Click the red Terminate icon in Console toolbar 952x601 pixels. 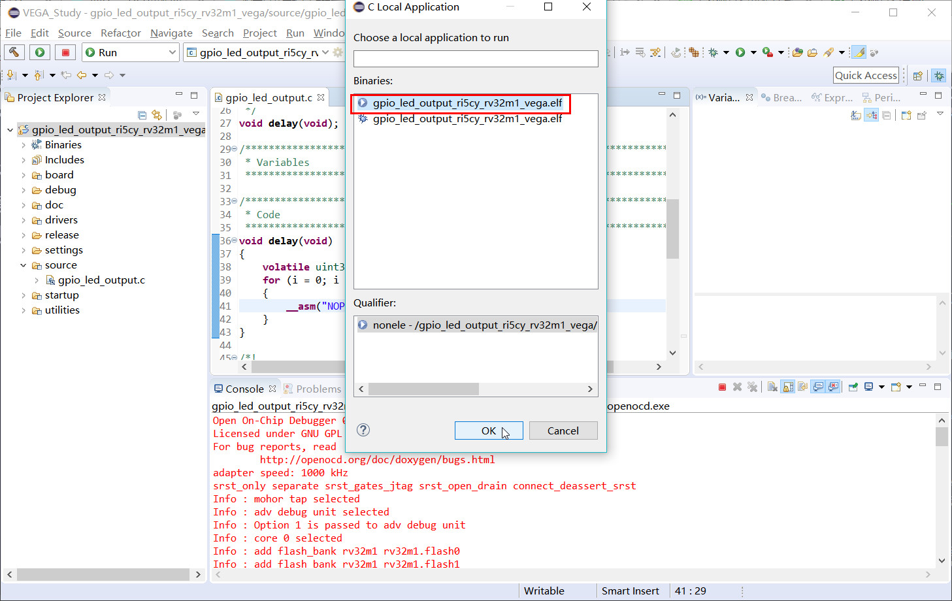[722, 387]
